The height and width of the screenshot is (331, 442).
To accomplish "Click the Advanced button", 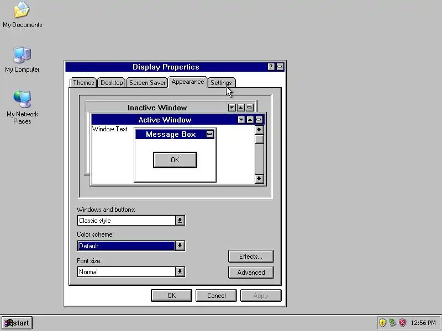I will pos(251,273).
